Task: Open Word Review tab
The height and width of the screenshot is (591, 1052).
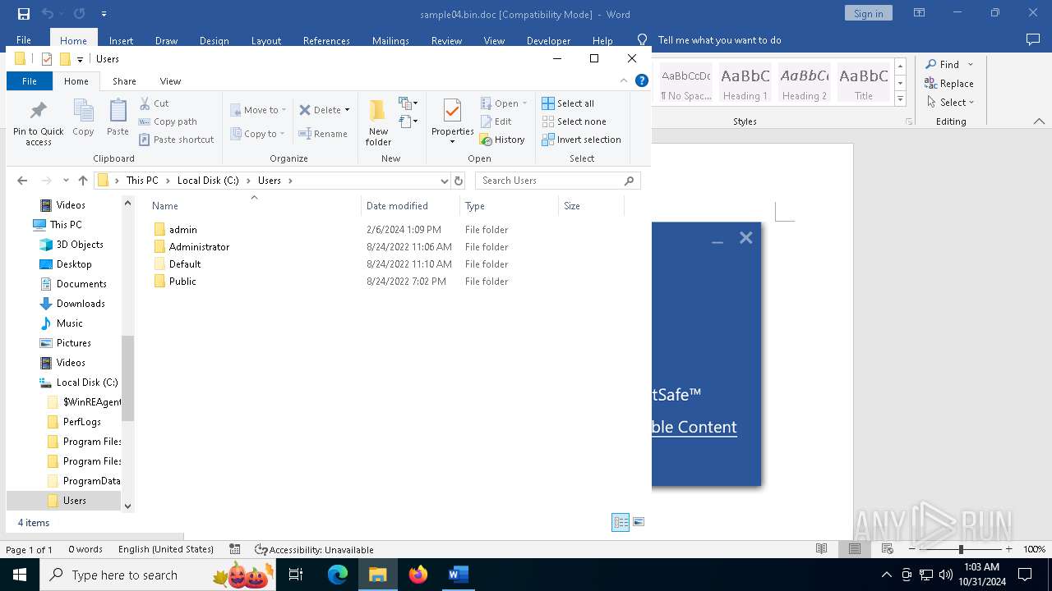Action: pyautogui.click(x=446, y=40)
